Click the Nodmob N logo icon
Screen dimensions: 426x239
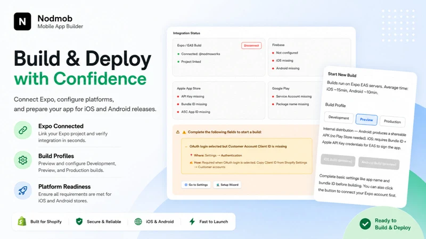[x=22, y=21]
